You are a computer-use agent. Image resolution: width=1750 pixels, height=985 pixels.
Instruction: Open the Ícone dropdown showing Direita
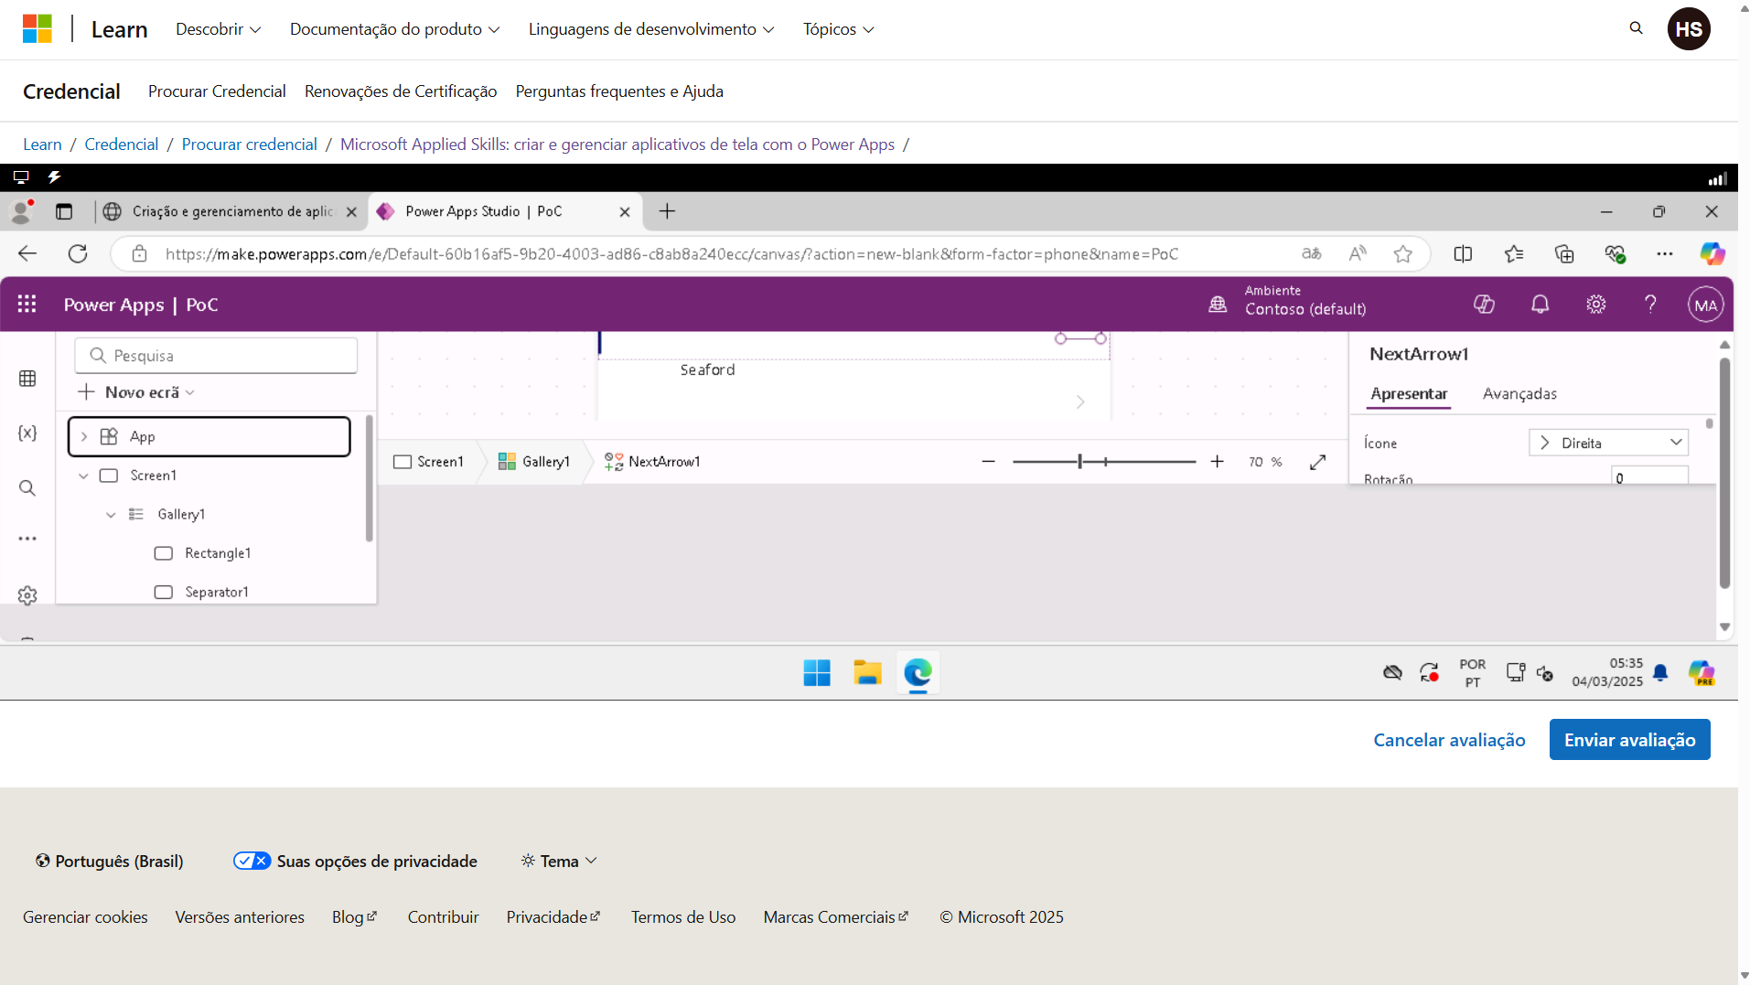(1608, 443)
